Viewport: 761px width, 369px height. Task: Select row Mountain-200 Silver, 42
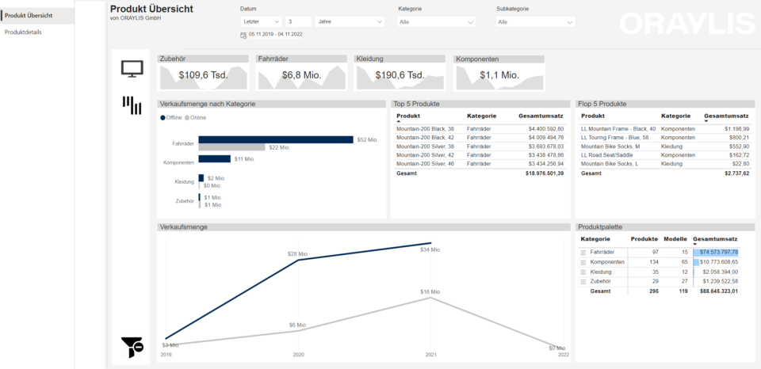pos(480,155)
